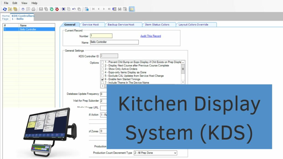Click the undo arrow icon
This screenshot has height=159, width=283.
click(x=74, y=9)
